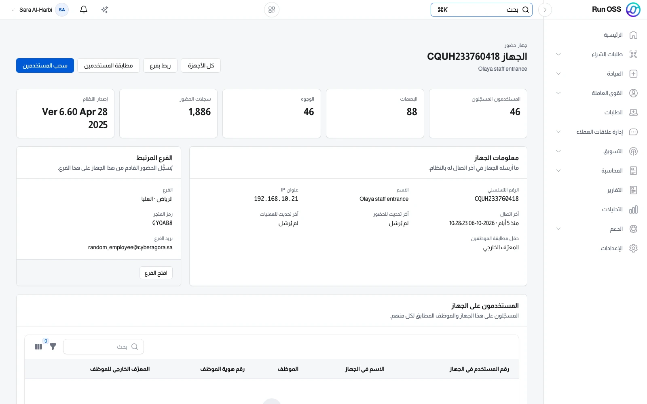Click the كل الأجهزة button
This screenshot has width=647, height=404.
click(x=201, y=65)
